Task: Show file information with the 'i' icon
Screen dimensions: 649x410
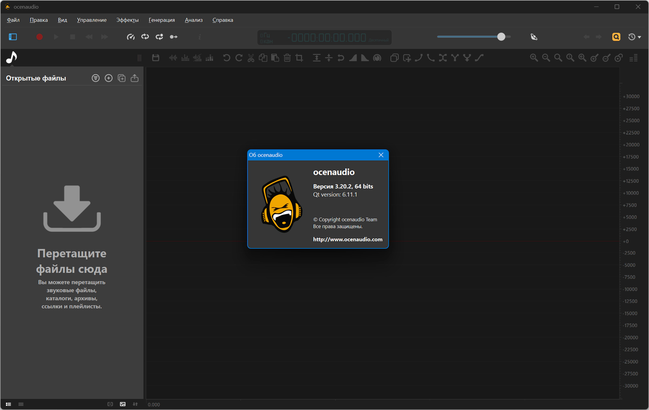Action: tap(200, 37)
